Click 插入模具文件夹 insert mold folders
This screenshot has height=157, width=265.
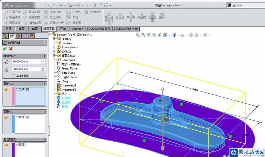click(x=109, y=18)
